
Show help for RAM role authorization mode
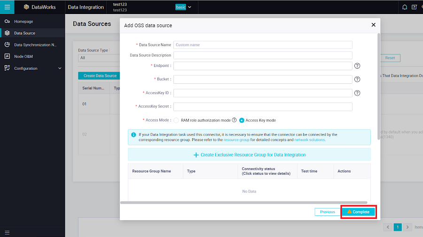[x=234, y=120]
